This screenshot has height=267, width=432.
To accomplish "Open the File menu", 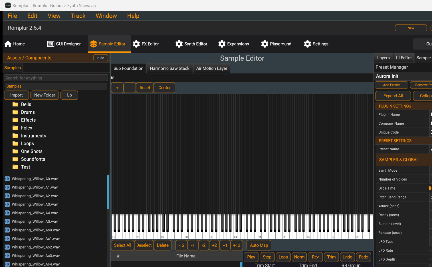I will coord(12,16).
